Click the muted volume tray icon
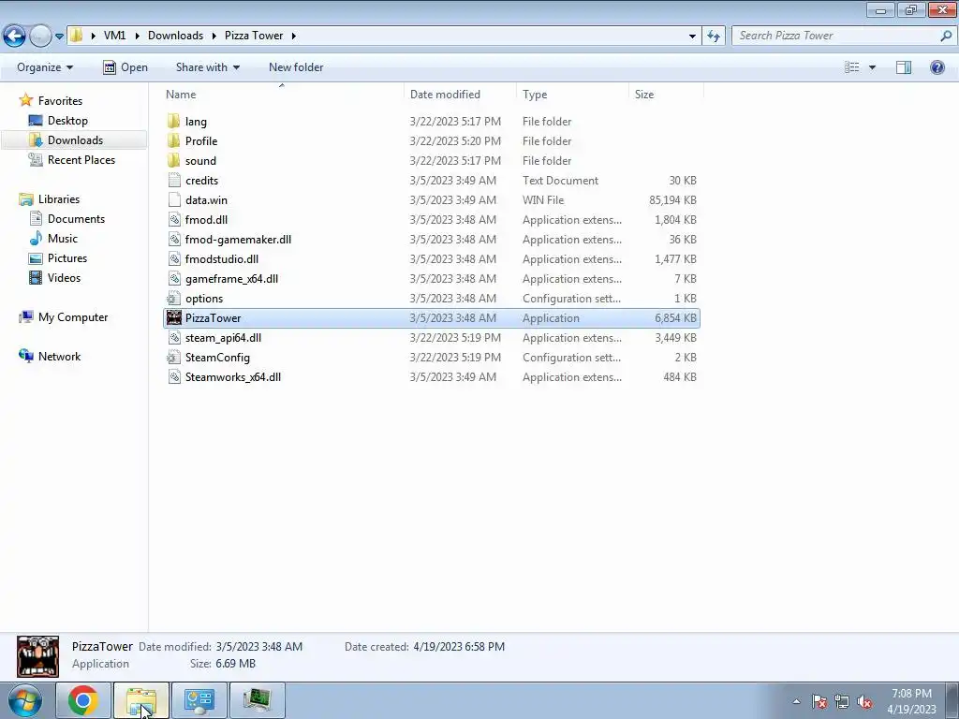 (864, 701)
